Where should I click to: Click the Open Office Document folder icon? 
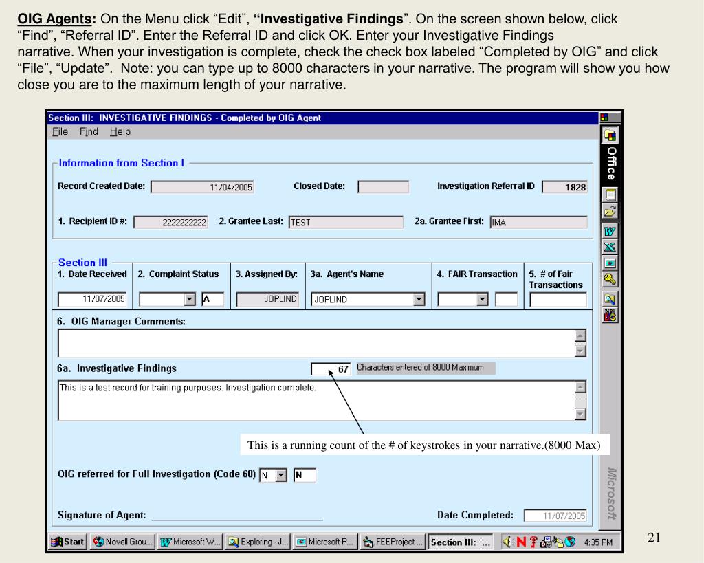[x=610, y=211]
